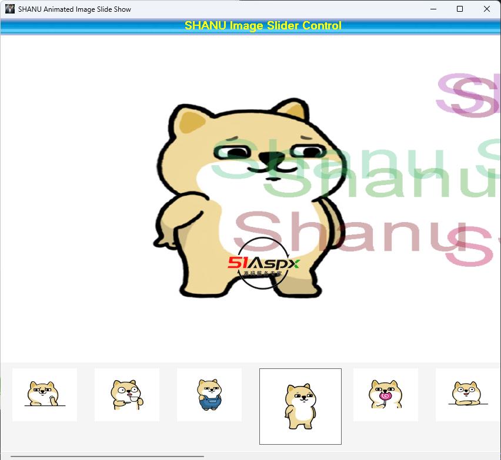Select the thumbnail of dog with crossed arms
This screenshot has height=460, width=501.
coord(467,395)
